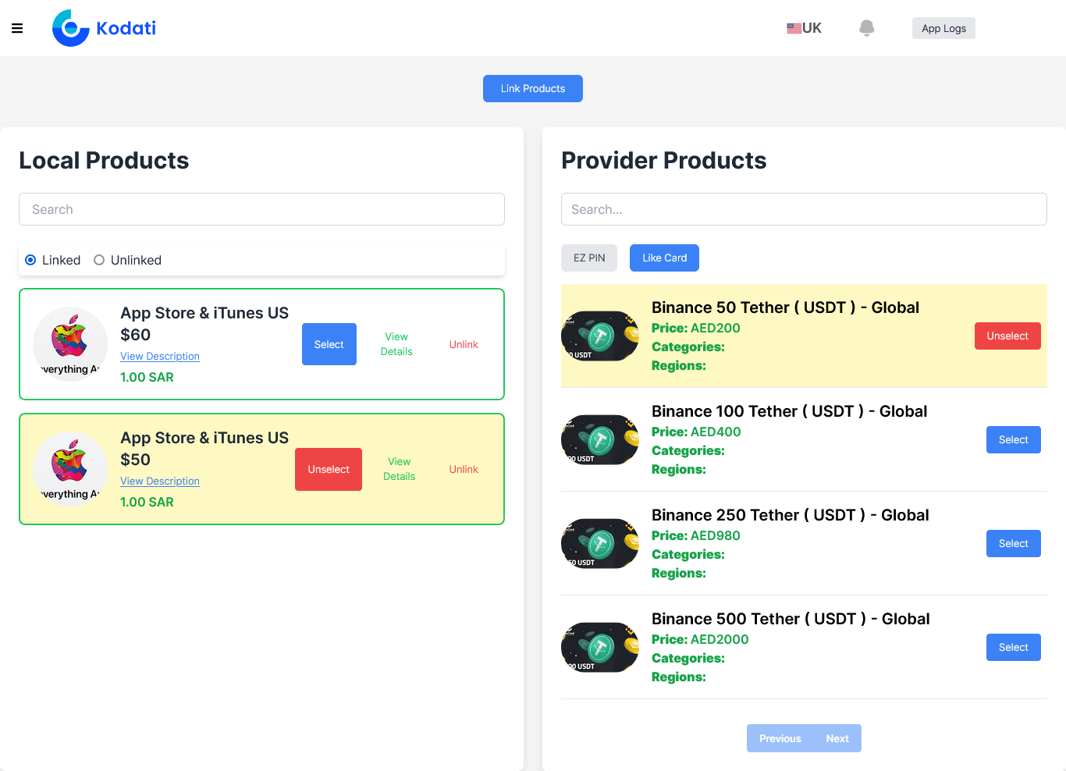The image size is (1066, 771).
Task: Select the Unlinked radio option
Action: [99, 260]
